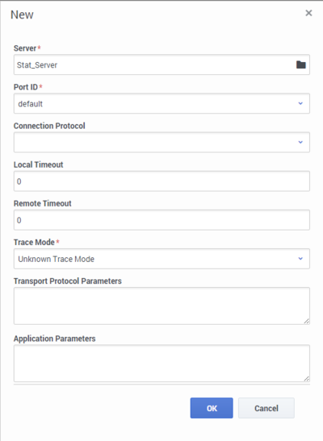Click the 'Unknown Trace Mode' selection text
This screenshot has width=323, height=441.
pyautogui.click(x=56, y=259)
